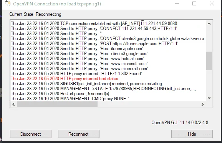222x143 pixels.
Task: Click the 'TCP connection established' log line
Action: (x=94, y=24)
